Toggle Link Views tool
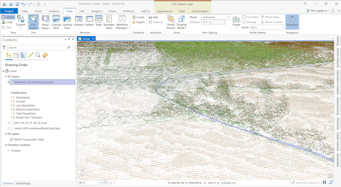This screenshot has width=341, height=187. [33, 22]
